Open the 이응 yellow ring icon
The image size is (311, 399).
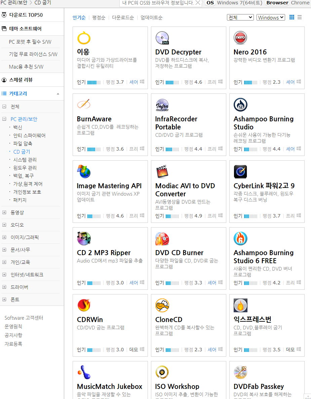click(x=84, y=38)
